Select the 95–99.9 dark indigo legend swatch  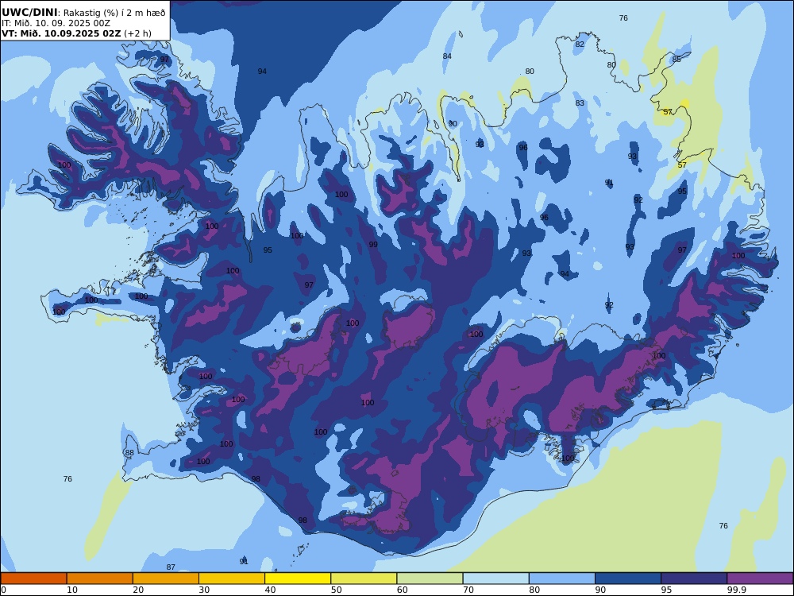(694, 579)
